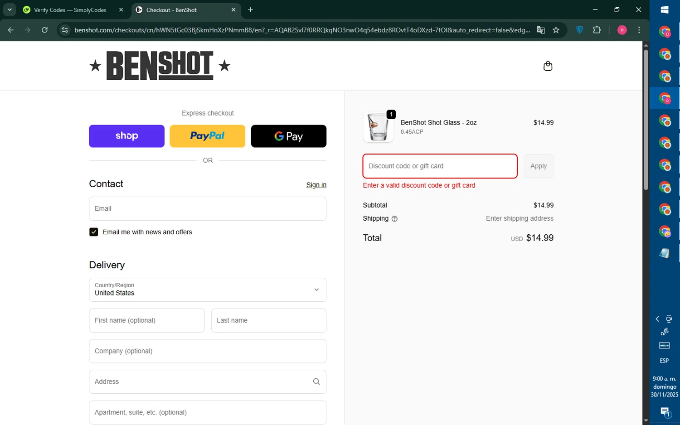Focus the Address input field
Screen dimensions: 680x425
[x=208, y=382]
